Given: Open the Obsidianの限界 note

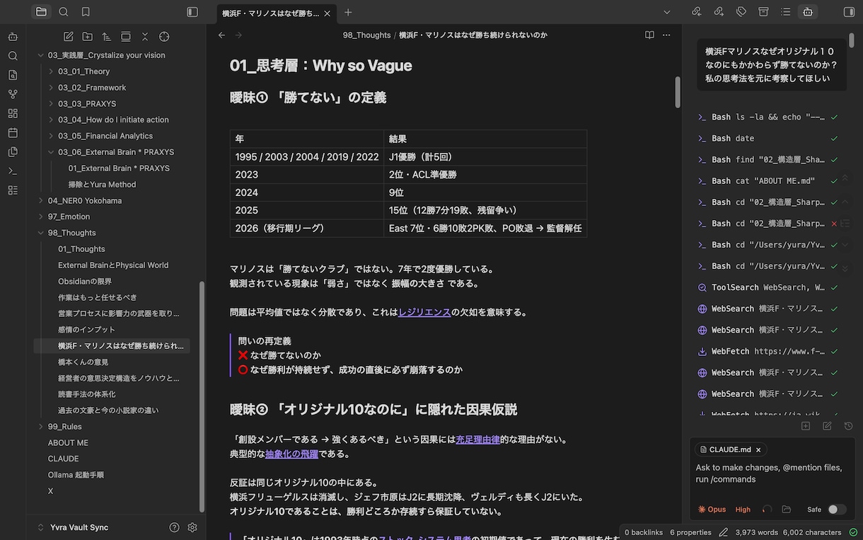Looking at the screenshot, I should click(x=85, y=282).
